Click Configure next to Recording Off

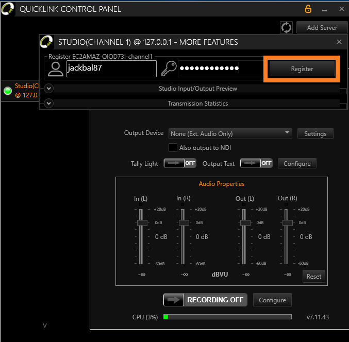click(x=272, y=300)
